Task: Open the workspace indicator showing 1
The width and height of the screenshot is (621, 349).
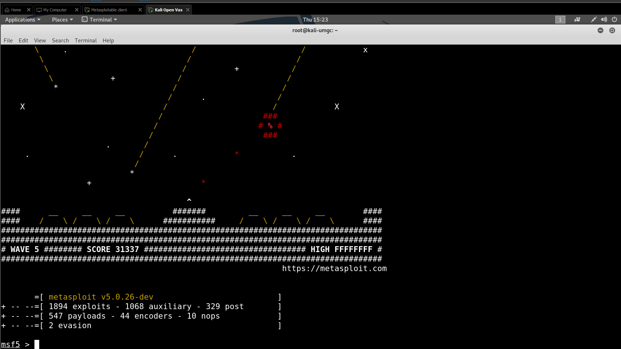Action: pos(560,20)
